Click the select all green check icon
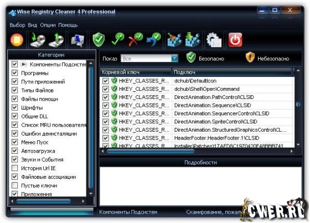310x223 pixels. (x=118, y=39)
